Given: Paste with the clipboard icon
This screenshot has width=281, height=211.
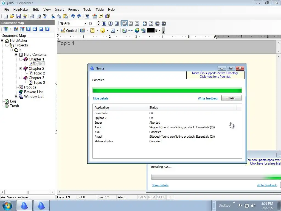Looking at the screenshot, I should pyautogui.click(x=65, y=16).
